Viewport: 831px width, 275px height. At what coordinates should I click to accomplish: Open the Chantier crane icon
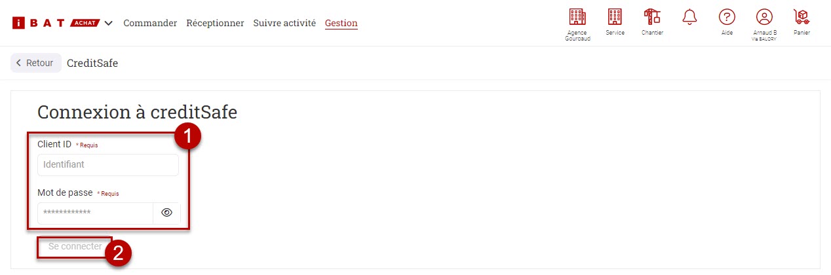(652, 18)
